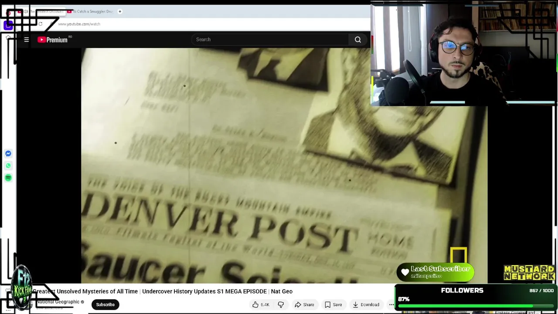Click the www.youtube.com/watch address bar
The image size is (558, 314).
coord(79,24)
